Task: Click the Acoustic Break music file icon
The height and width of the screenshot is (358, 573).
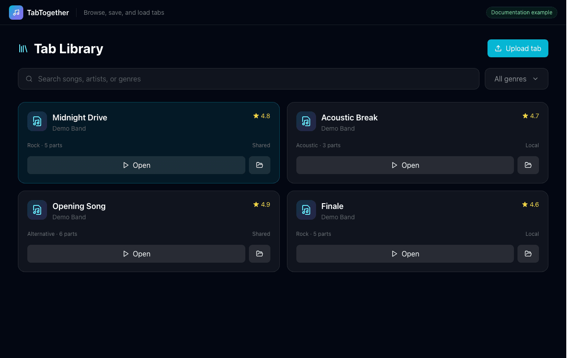Action: click(x=306, y=121)
